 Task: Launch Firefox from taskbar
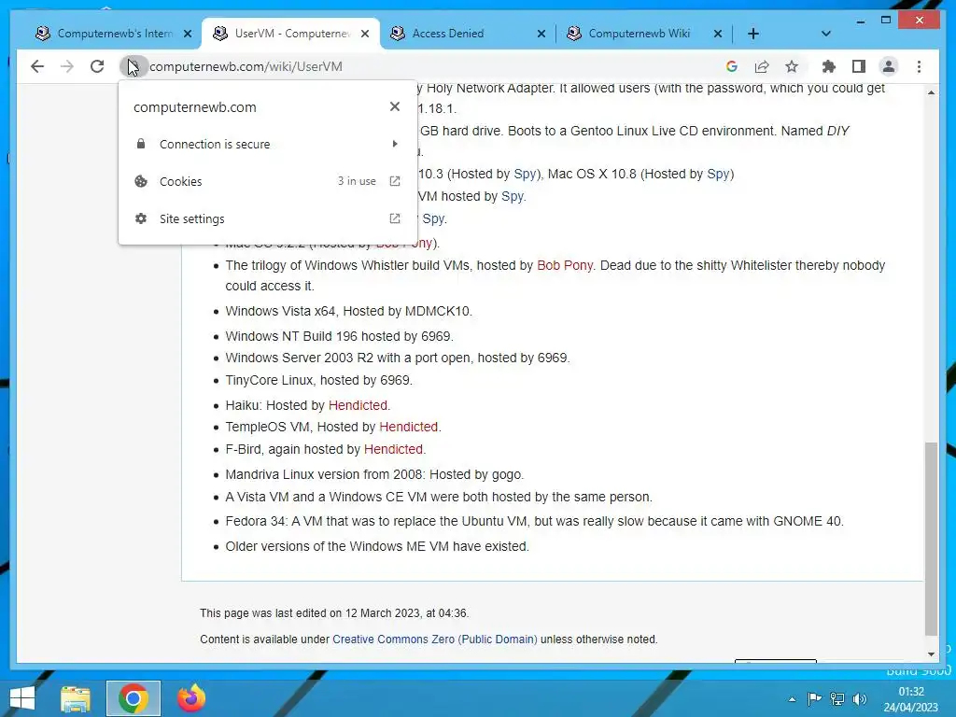pos(190,698)
